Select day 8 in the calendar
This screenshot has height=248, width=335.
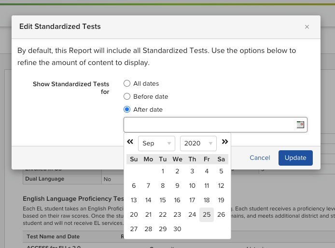tap(163, 185)
